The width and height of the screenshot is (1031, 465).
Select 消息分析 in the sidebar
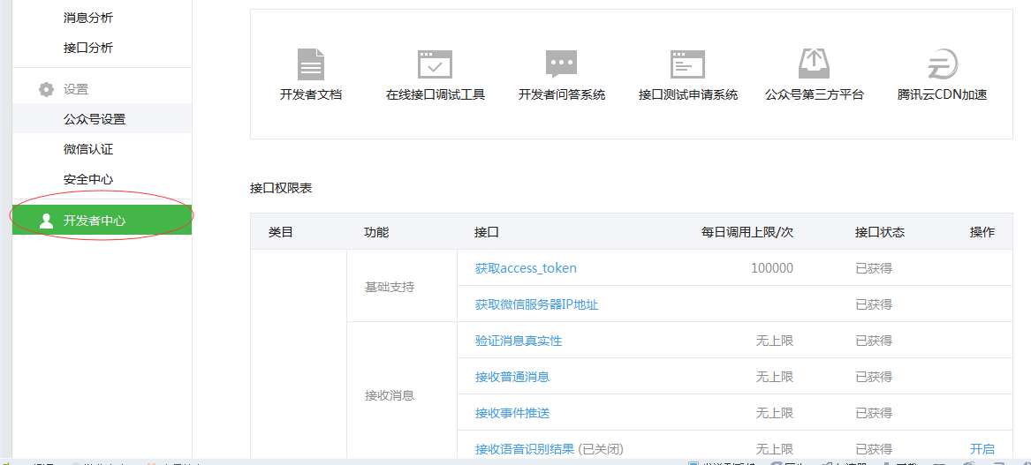click(x=88, y=18)
